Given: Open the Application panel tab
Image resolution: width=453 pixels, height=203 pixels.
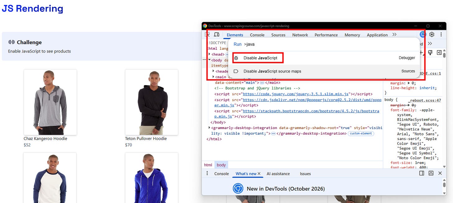Looking at the screenshot, I should [377, 35].
